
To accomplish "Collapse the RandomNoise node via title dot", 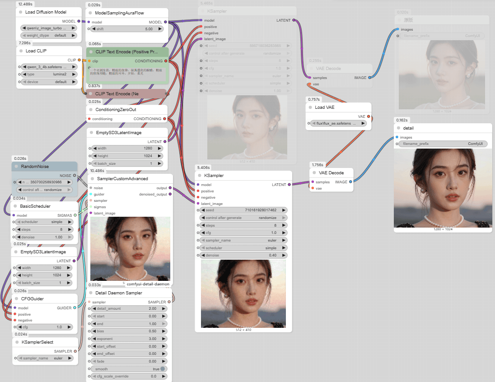I will point(16,167).
